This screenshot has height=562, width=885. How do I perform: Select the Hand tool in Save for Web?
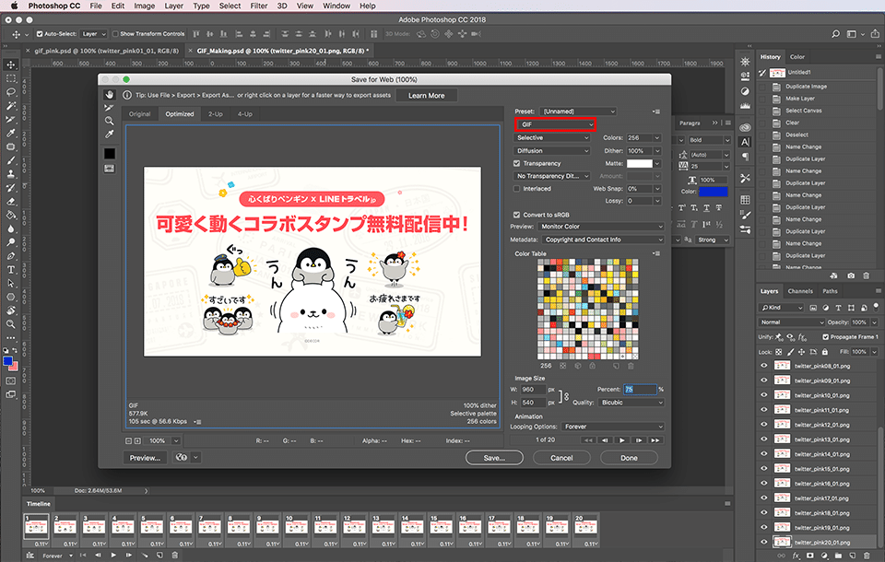109,94
